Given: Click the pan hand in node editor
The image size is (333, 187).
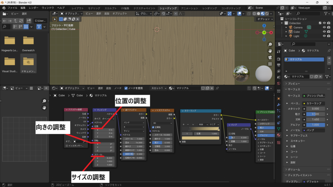Looking at the screenshot, I should 44,108.
